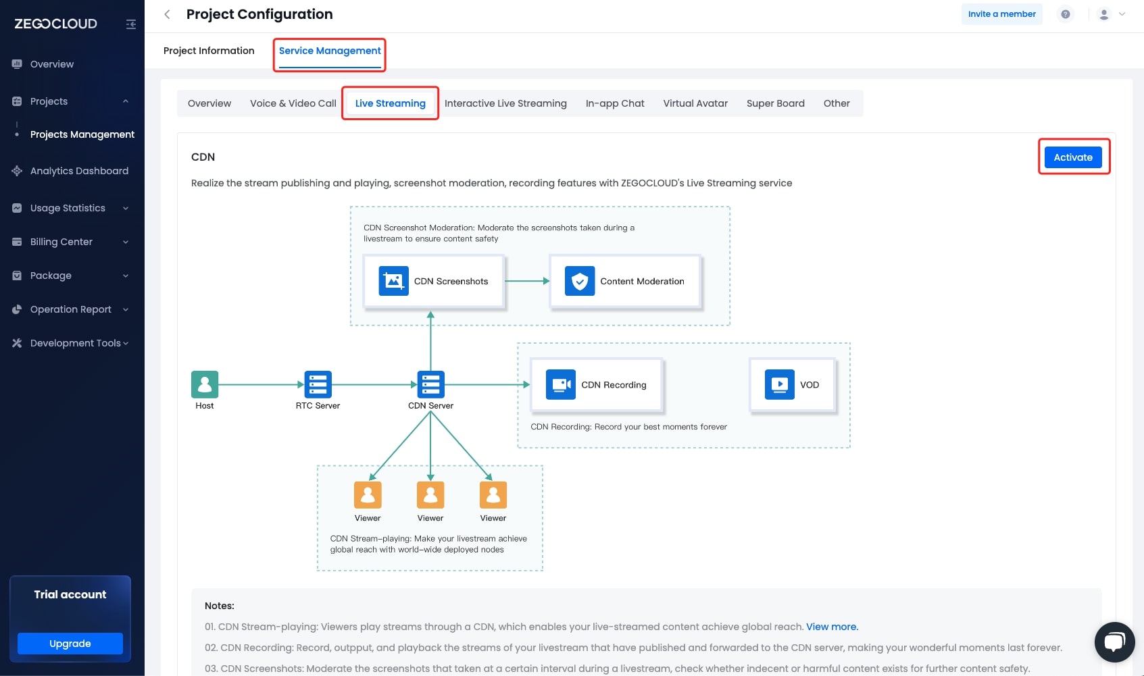Click the VOD play icon
The width and height of the screenshot is (1144, 676).
(x=779, y=385)
